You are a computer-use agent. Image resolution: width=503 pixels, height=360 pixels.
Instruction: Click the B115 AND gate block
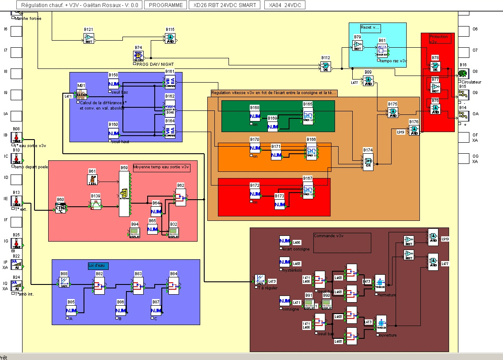[170, 38]
